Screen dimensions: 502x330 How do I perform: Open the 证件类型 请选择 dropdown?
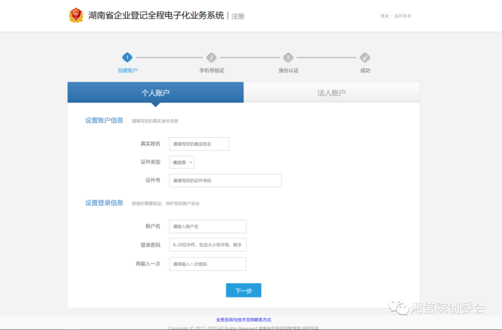[181, 162]
